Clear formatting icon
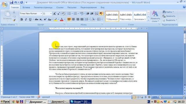Viewport: 186px width, 104px height. pos(63,14)
